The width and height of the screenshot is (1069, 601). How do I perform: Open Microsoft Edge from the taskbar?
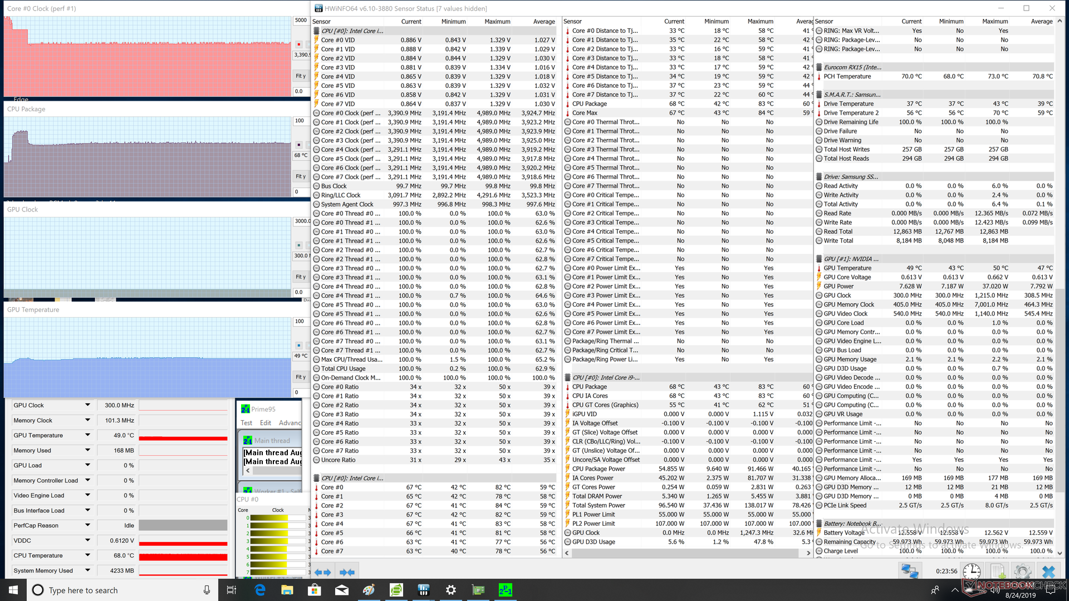click(x=260, y=590)
